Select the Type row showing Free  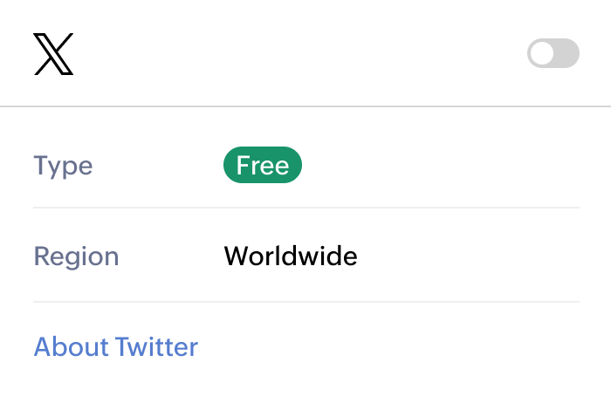pos(306,165)
